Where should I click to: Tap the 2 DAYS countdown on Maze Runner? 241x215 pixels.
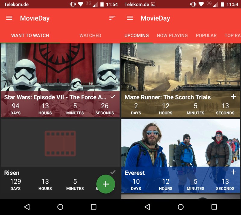click(x=136, y=109)
